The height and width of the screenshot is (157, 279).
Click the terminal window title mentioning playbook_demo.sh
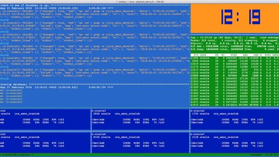[140, 2]
